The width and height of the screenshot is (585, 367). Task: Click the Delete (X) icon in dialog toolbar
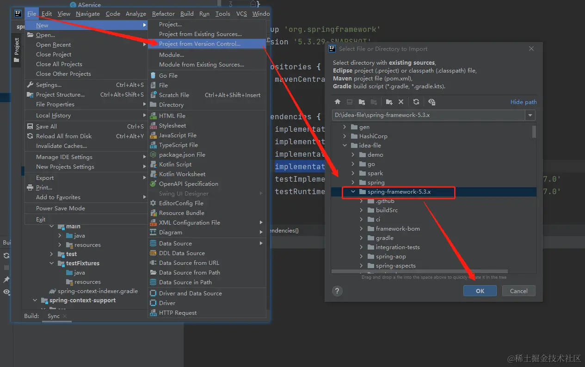pyautogui.click(x=401, y=102)
